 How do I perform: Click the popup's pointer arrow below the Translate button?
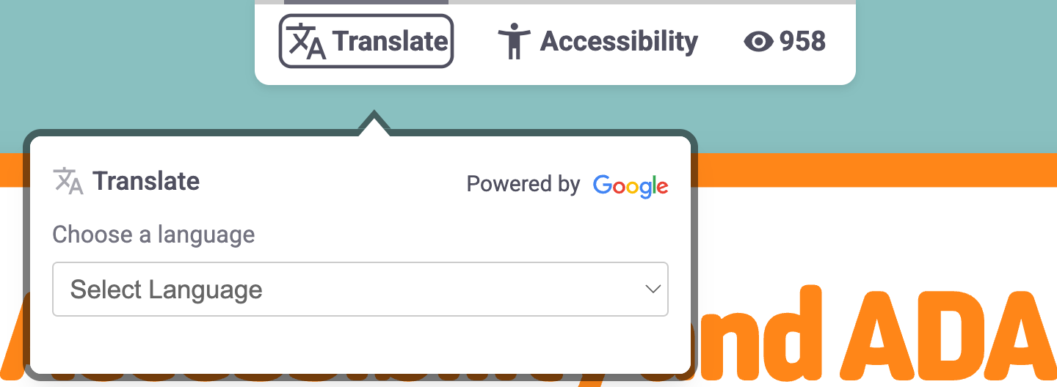click(374, 124)
